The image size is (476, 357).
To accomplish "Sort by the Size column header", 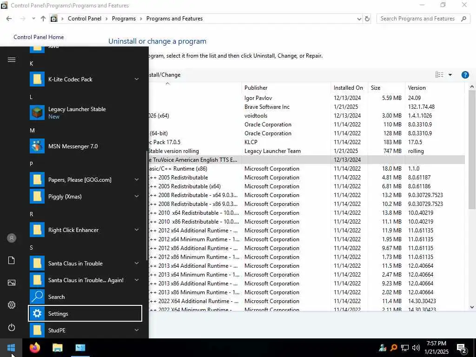I will 386,88.
